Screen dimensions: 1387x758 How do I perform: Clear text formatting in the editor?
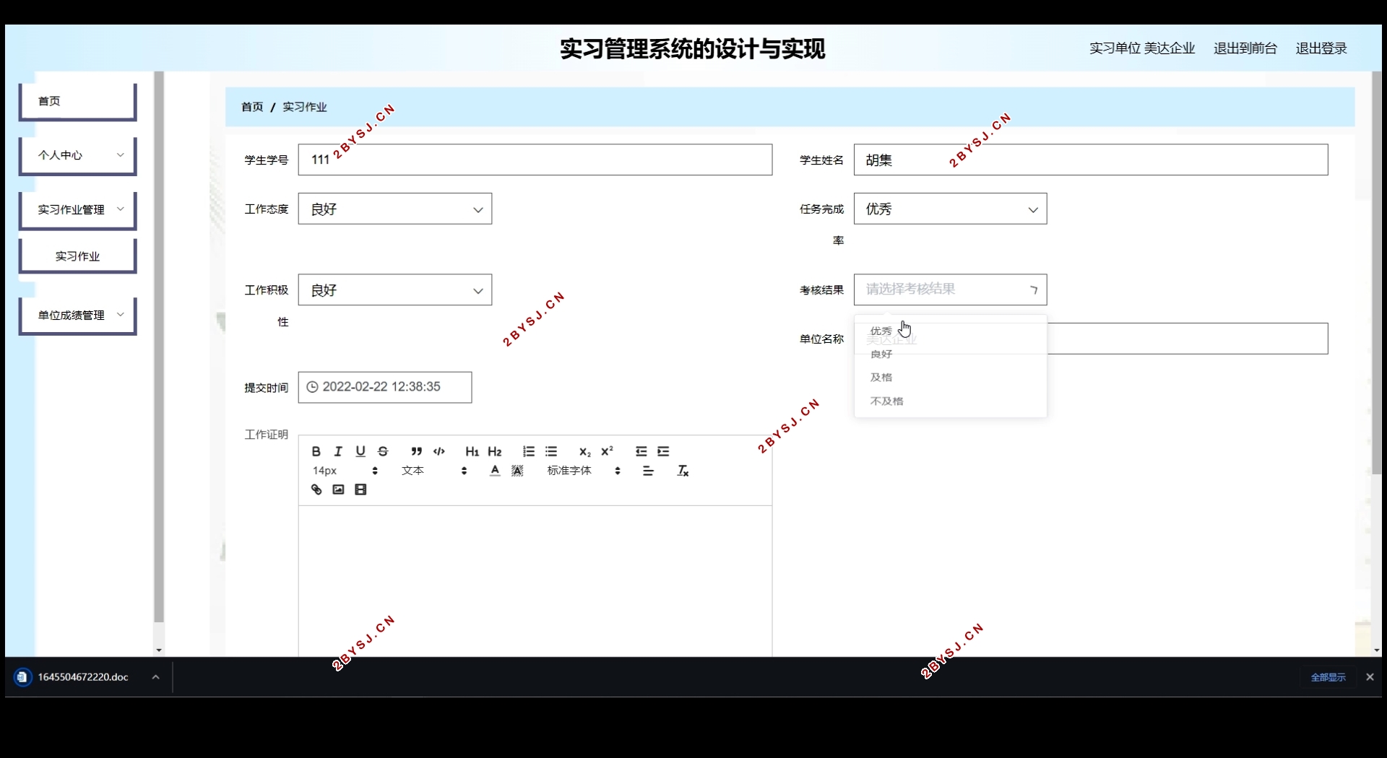683,471
